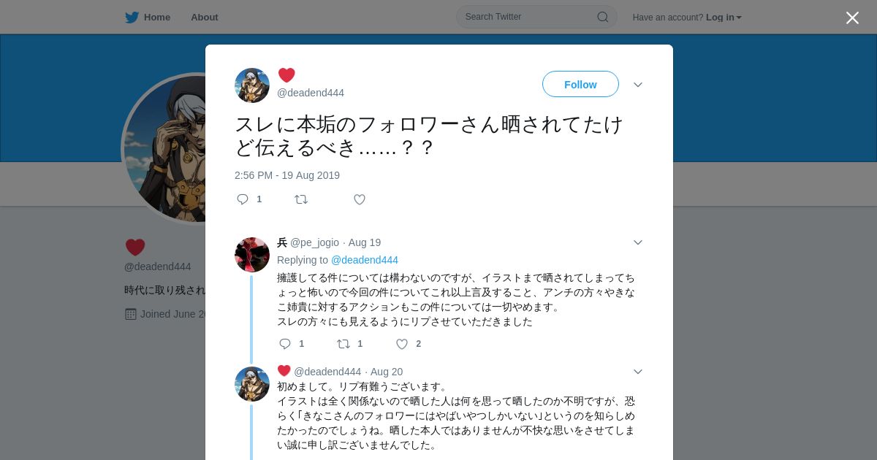Retweet the main tweet by @deadend444
Viewport: 877px width, 460px height.
301,199
